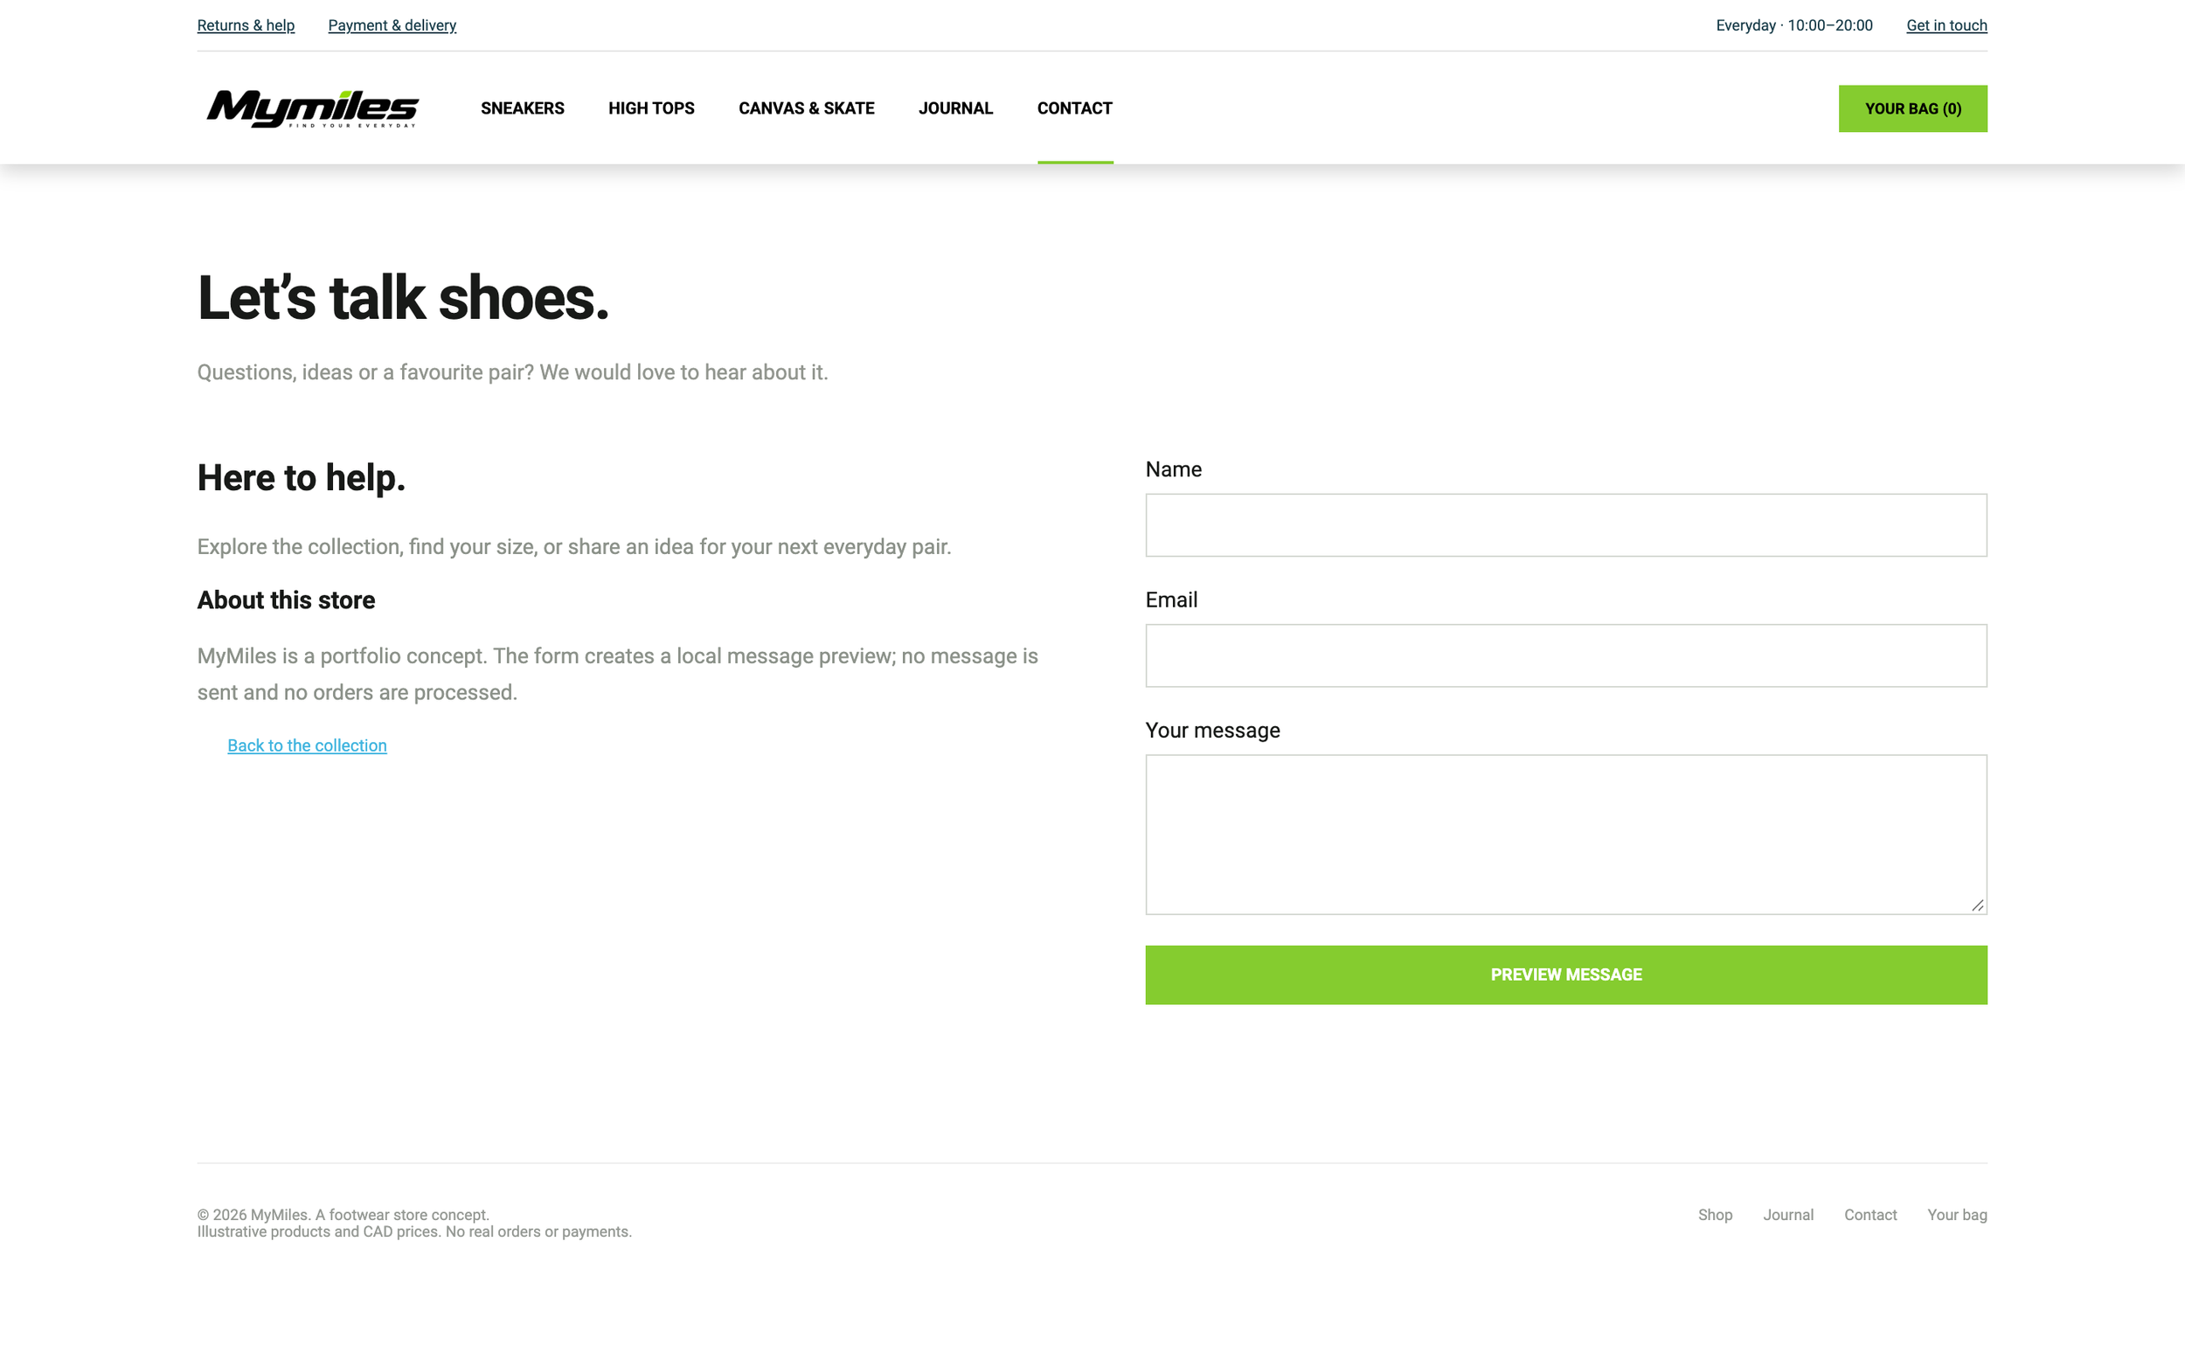Viewport: 2185px width, 1366px height.
Task: Click the Mymiles logo
Action: tap(312, 108)
